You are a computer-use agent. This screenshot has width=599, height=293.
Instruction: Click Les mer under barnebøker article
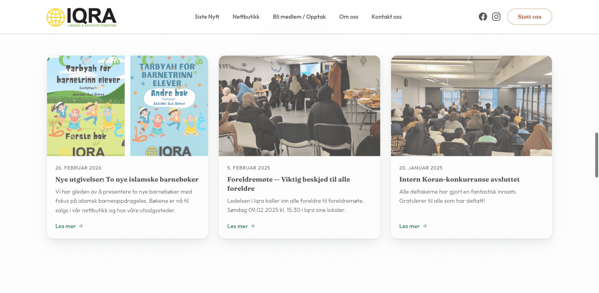pos(66,226)
